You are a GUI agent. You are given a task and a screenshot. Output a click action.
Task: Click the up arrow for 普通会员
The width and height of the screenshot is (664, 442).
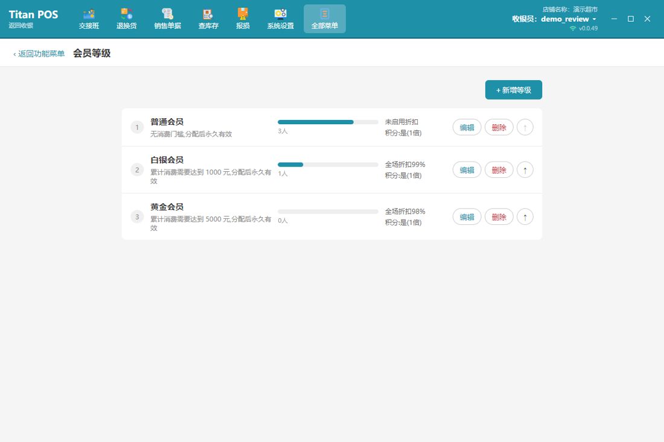525,127
